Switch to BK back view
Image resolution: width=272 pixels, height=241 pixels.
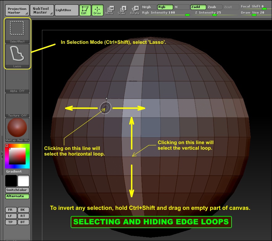click(x=23, y=210)
